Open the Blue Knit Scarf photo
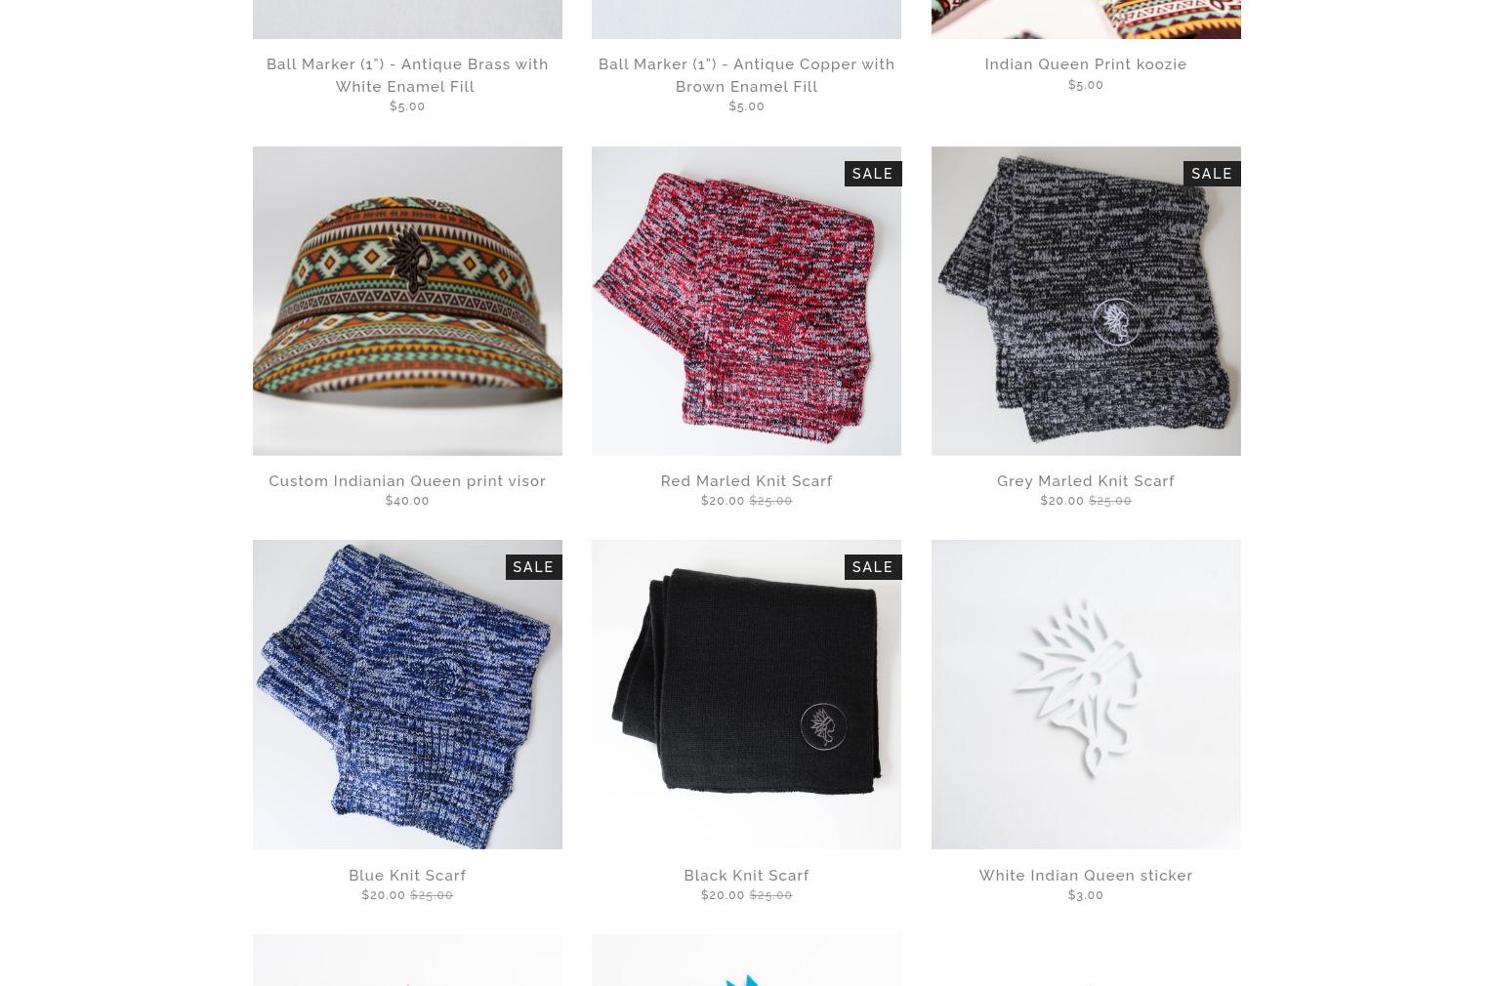Screen dimensions: 1494x986 [x=407, y=694]
